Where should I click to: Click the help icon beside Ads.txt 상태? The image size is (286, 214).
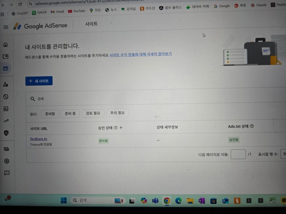[x=252, y=126]
